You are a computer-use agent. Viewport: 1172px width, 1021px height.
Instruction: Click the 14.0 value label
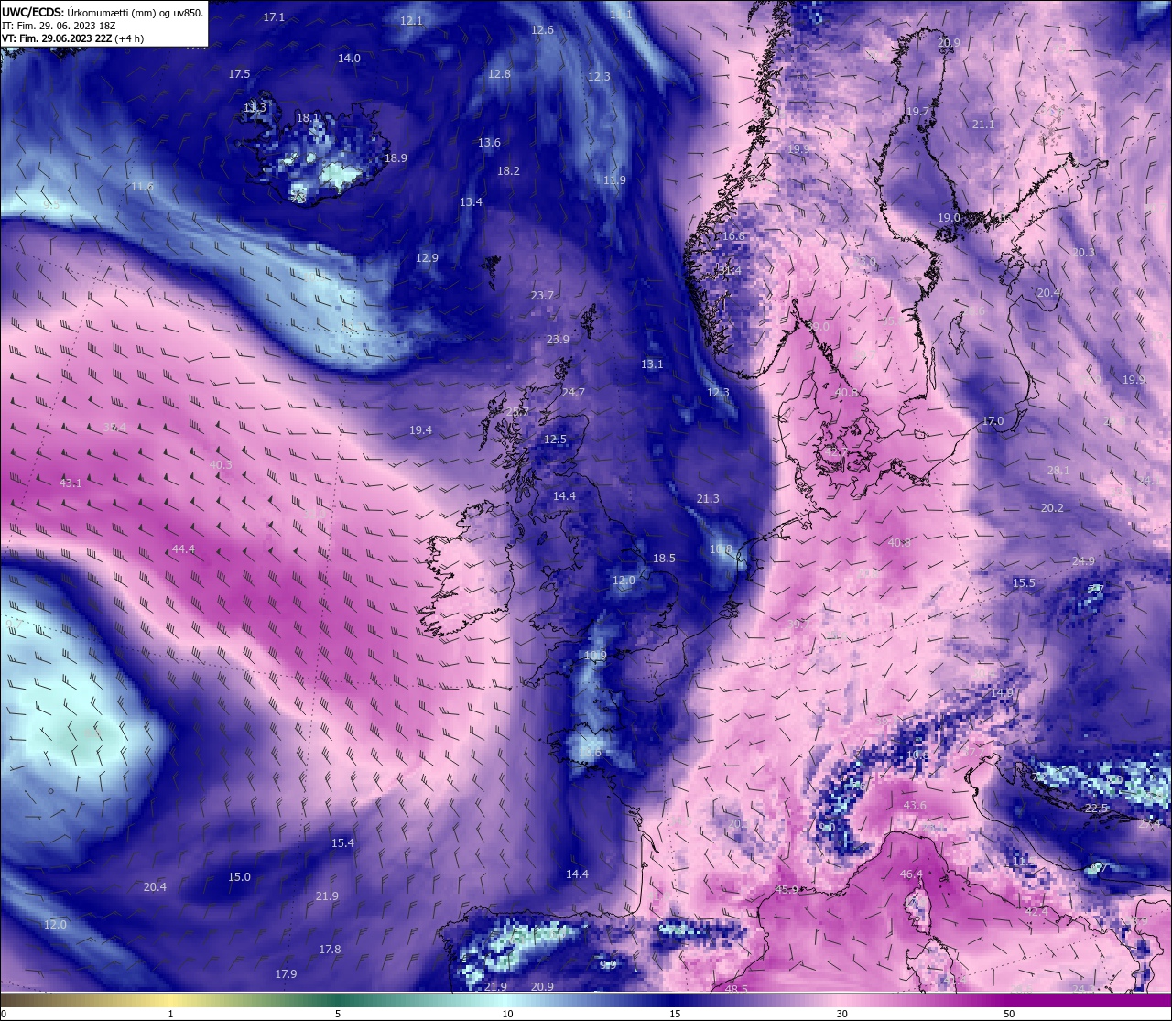click(x=349, y=59)
